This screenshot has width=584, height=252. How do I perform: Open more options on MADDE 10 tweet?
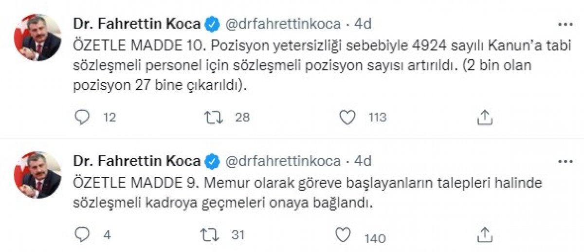point(565,24)
